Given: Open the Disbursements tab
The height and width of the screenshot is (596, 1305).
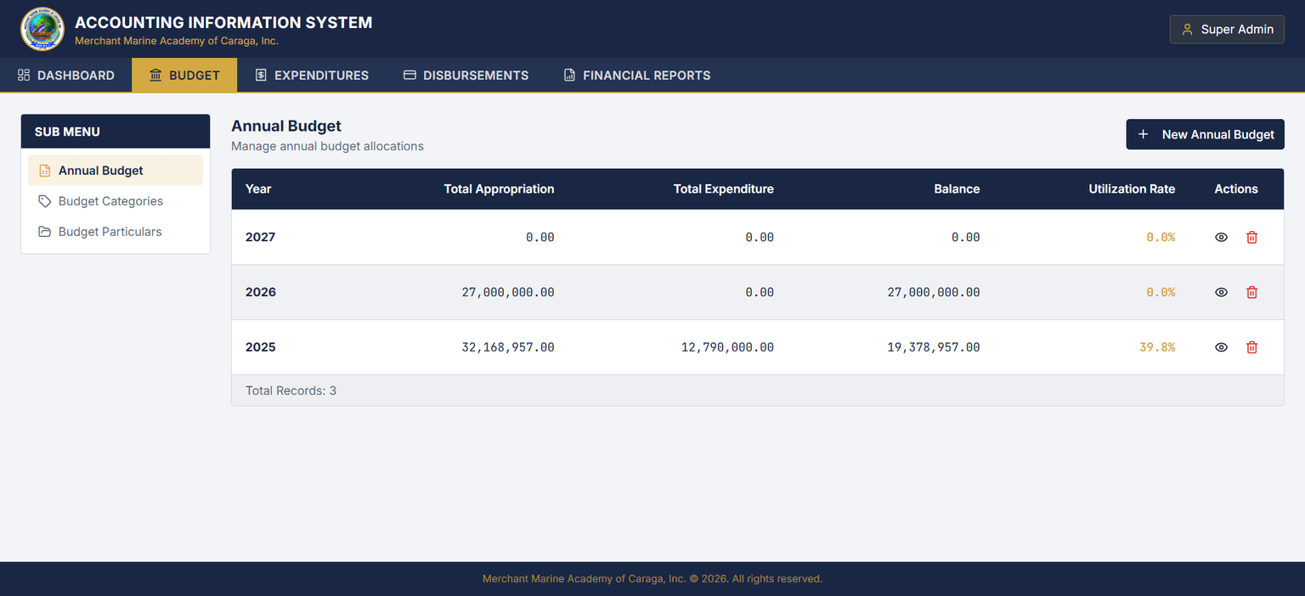Looking at the screenshot, I should (466, 75).
